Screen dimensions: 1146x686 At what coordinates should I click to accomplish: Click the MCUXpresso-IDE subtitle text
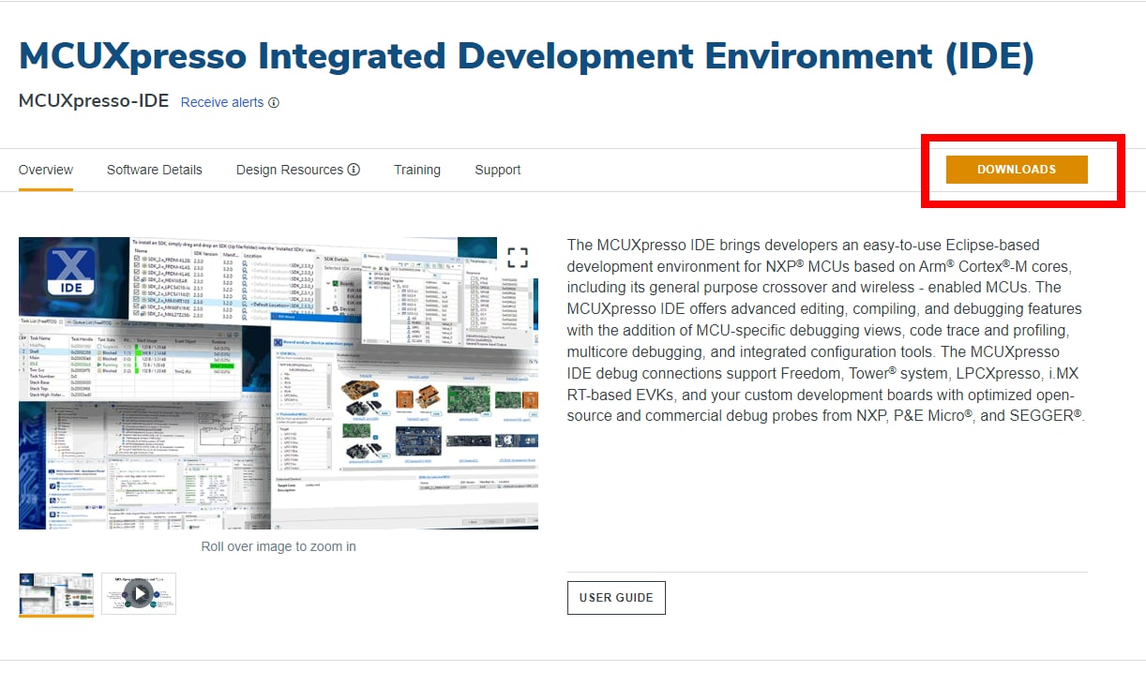(x=94, y=101)
